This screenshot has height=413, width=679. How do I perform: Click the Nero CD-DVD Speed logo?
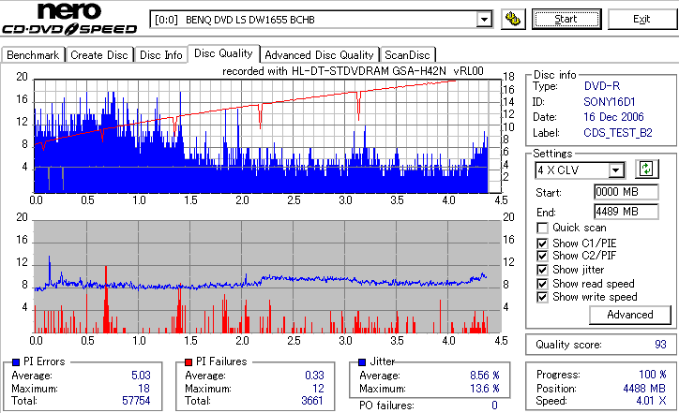click(69, 19)
